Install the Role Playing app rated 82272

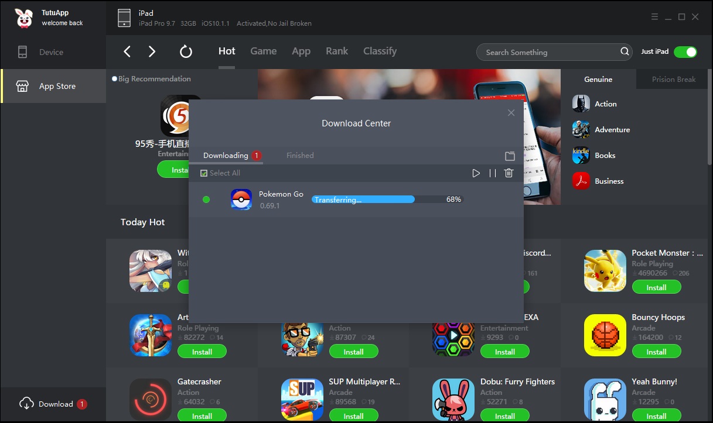click(202, 352)
